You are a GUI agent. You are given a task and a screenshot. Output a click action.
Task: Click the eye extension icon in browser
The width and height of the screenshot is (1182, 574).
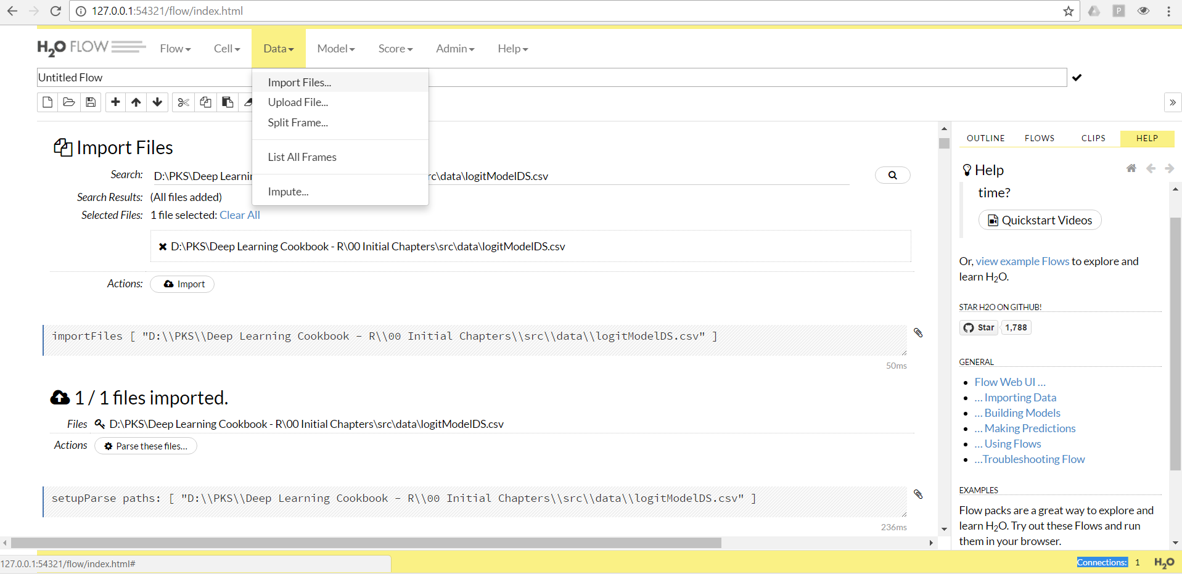(1143, 11)
